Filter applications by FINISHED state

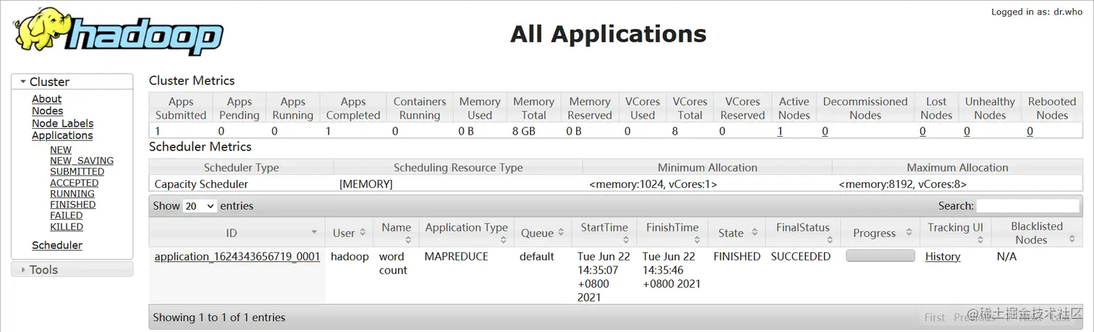[72, 204]
